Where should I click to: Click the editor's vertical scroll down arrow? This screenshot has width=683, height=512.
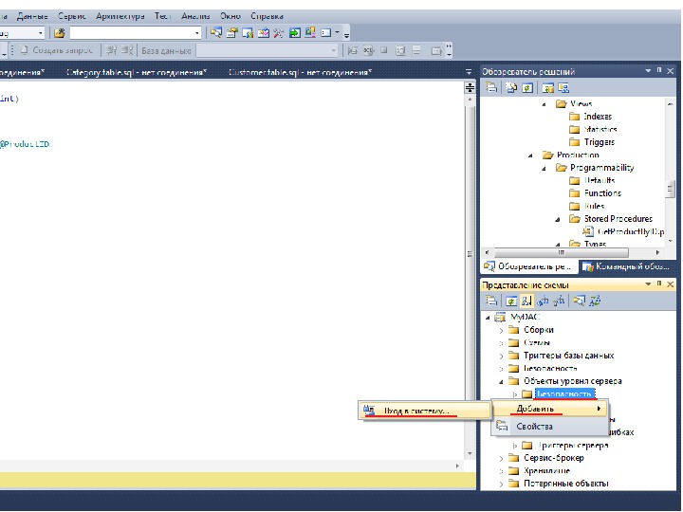470,453
